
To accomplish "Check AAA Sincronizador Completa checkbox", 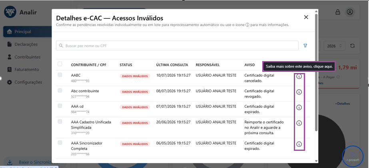I will [x=60, y=142].
